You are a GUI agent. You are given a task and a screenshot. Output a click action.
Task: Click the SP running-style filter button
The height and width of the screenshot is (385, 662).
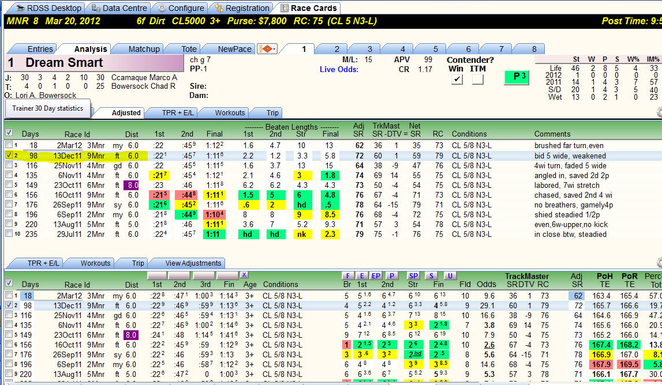413,276
